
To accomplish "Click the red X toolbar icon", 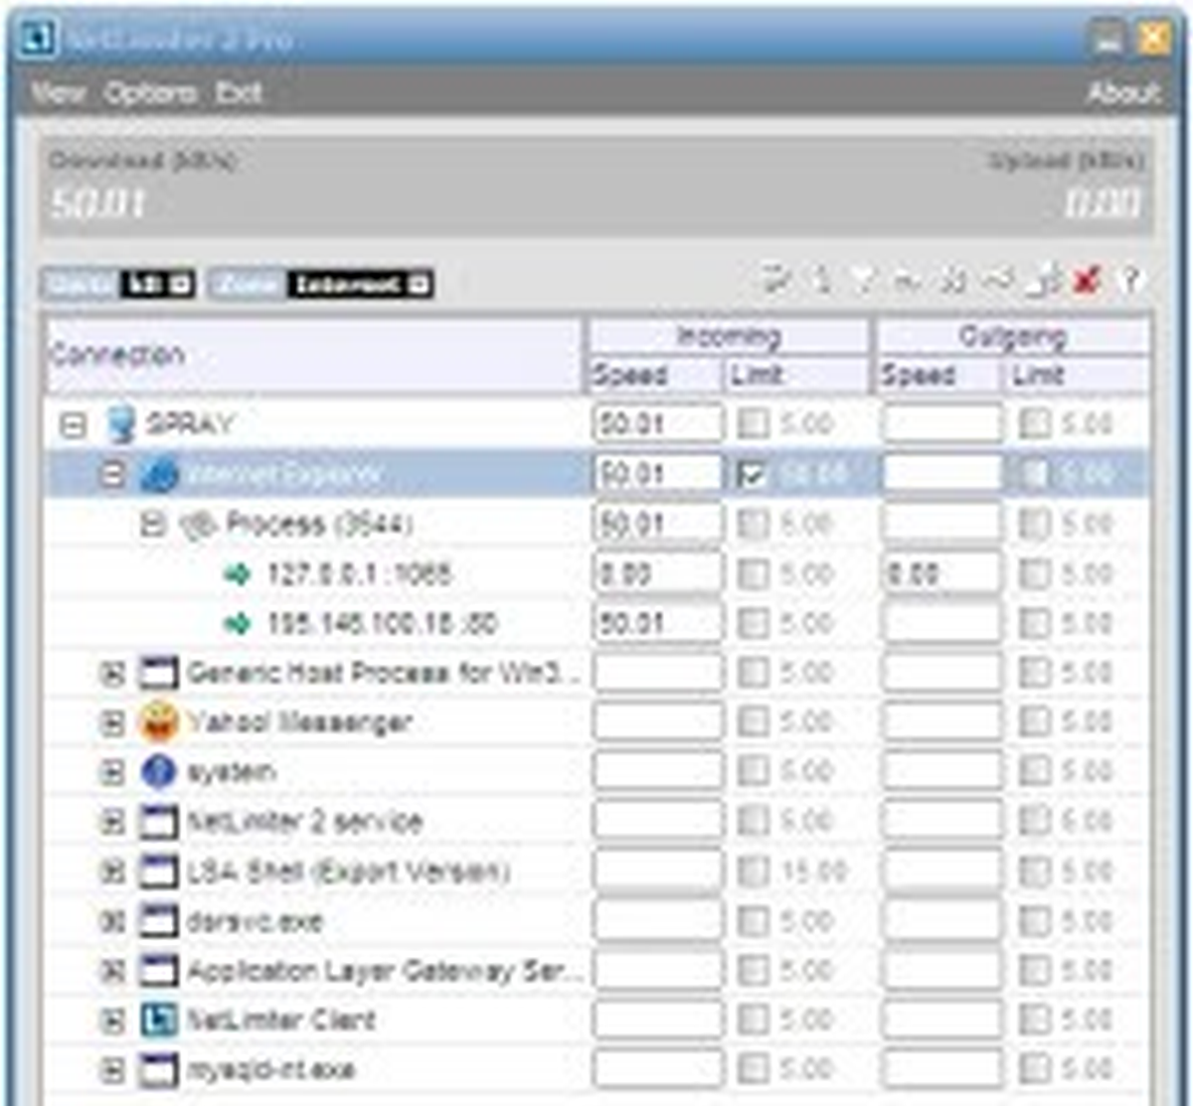I will click(x=1087, y=282).
